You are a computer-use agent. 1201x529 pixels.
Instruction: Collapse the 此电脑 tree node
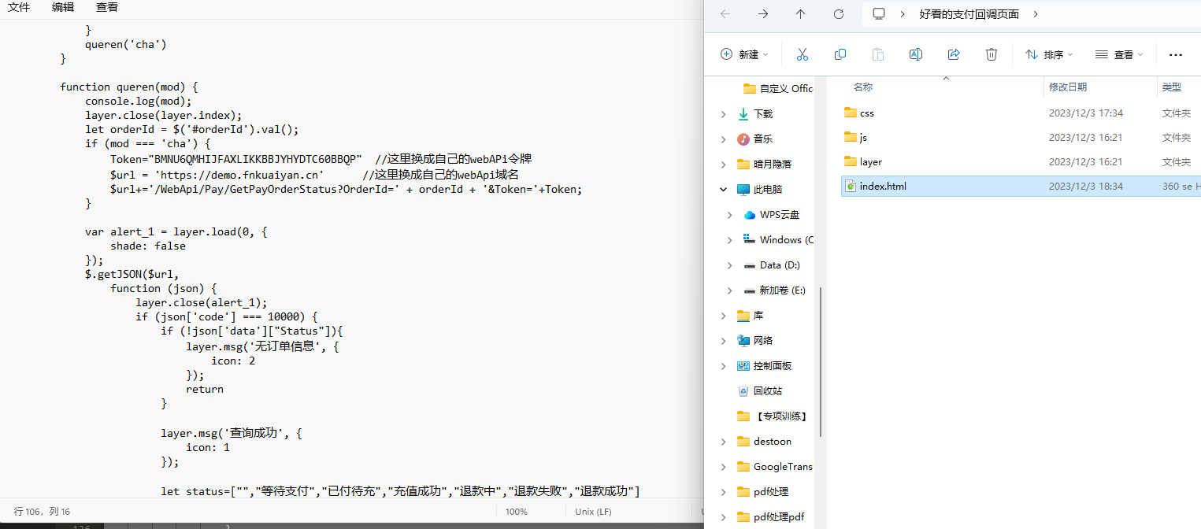[x=723, y=190]
